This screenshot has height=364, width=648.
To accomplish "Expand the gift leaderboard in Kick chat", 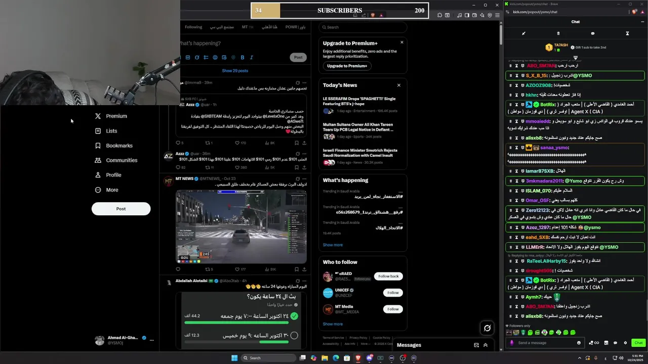I will pyautogui.click(x=576, y=58).
